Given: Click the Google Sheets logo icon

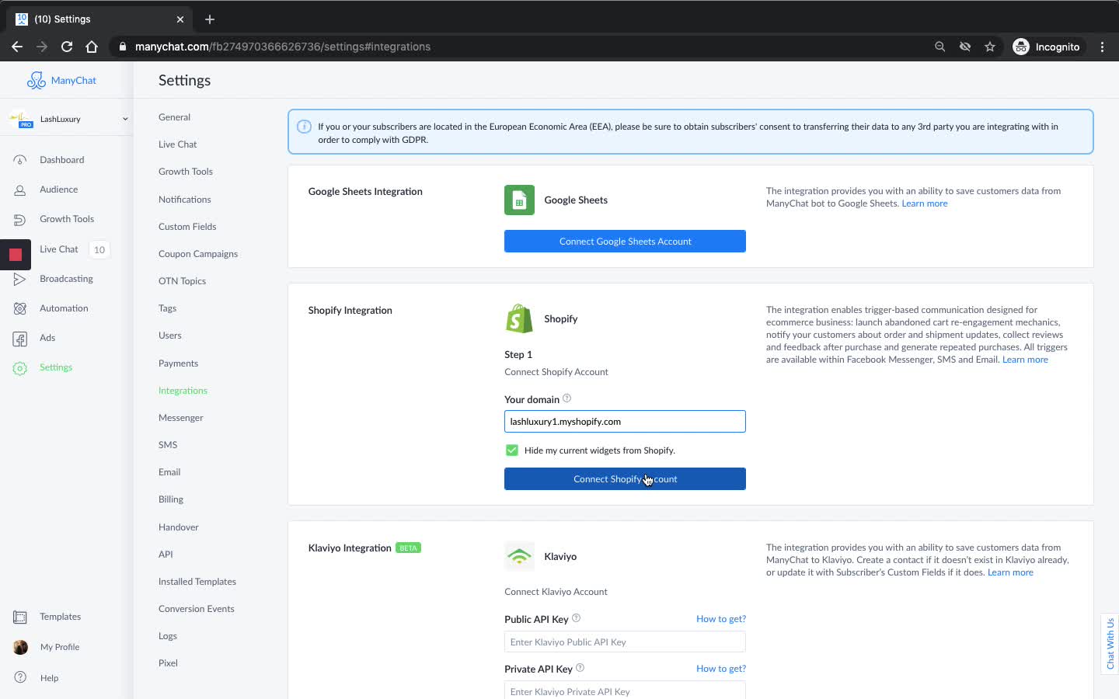Looking at the screenshot, I should point(519,200).
